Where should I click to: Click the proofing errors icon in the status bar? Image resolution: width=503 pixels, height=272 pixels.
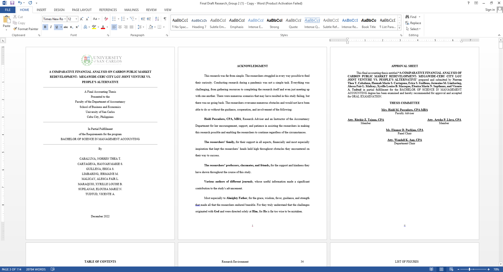tap(53, 269)
